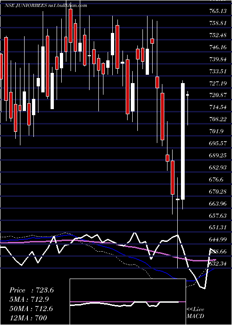The width and height of the screenshot is (232, 325).
Task: Click the 676.6 price axis label
Action: pyautogui.click(x=217, y=179)
